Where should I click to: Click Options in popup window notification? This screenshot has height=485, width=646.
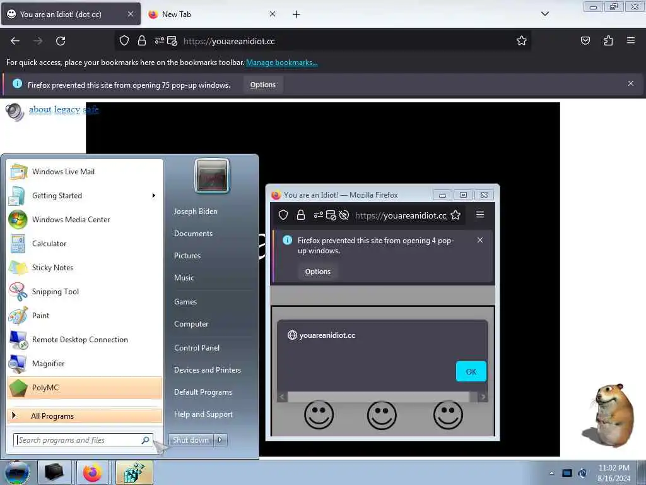[318, 272]
